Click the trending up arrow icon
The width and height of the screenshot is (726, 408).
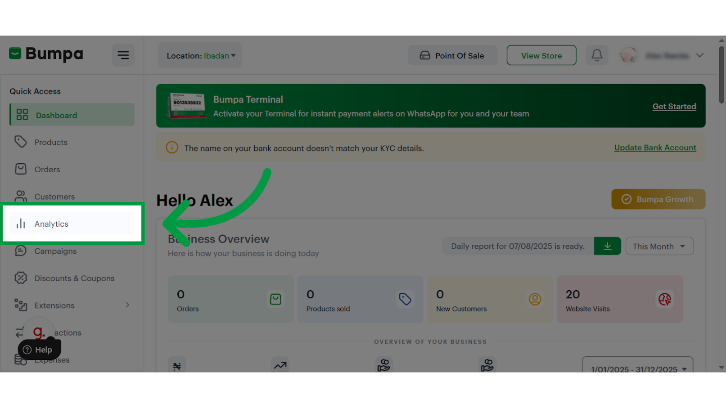(280, 366)
